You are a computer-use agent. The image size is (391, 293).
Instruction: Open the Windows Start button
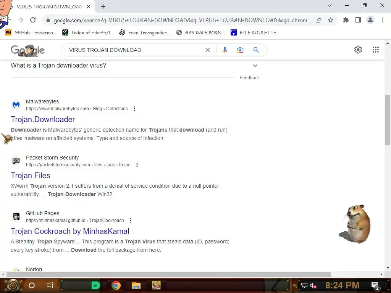[13, 285]
